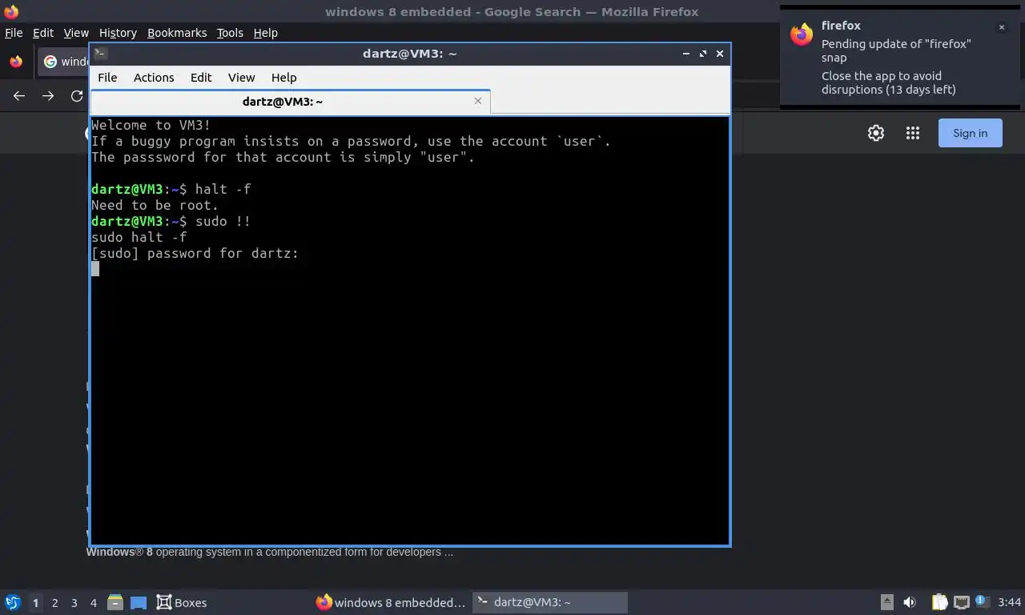
Task: Switch to workspace 1
Action: 35,602
